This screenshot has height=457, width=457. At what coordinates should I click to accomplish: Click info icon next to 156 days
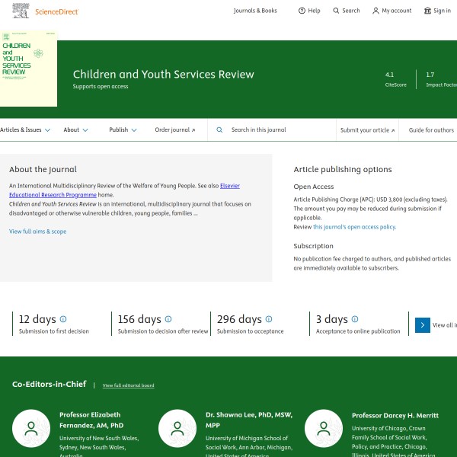click(168, 319)
